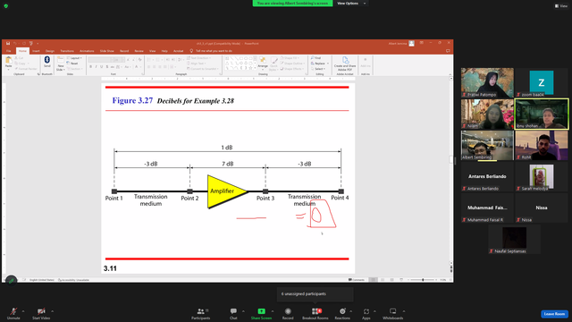The image size is (572, 322).
Task: Open the Zoom Chat panel
Action: (233, 313)
